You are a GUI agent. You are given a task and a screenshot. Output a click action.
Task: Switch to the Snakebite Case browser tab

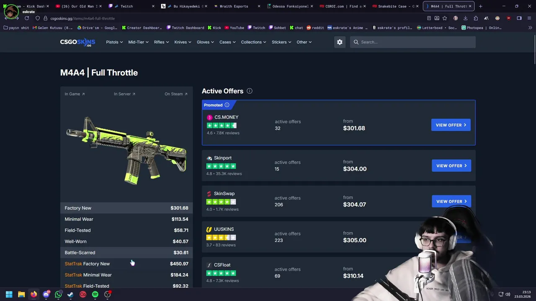click(395, 6)
